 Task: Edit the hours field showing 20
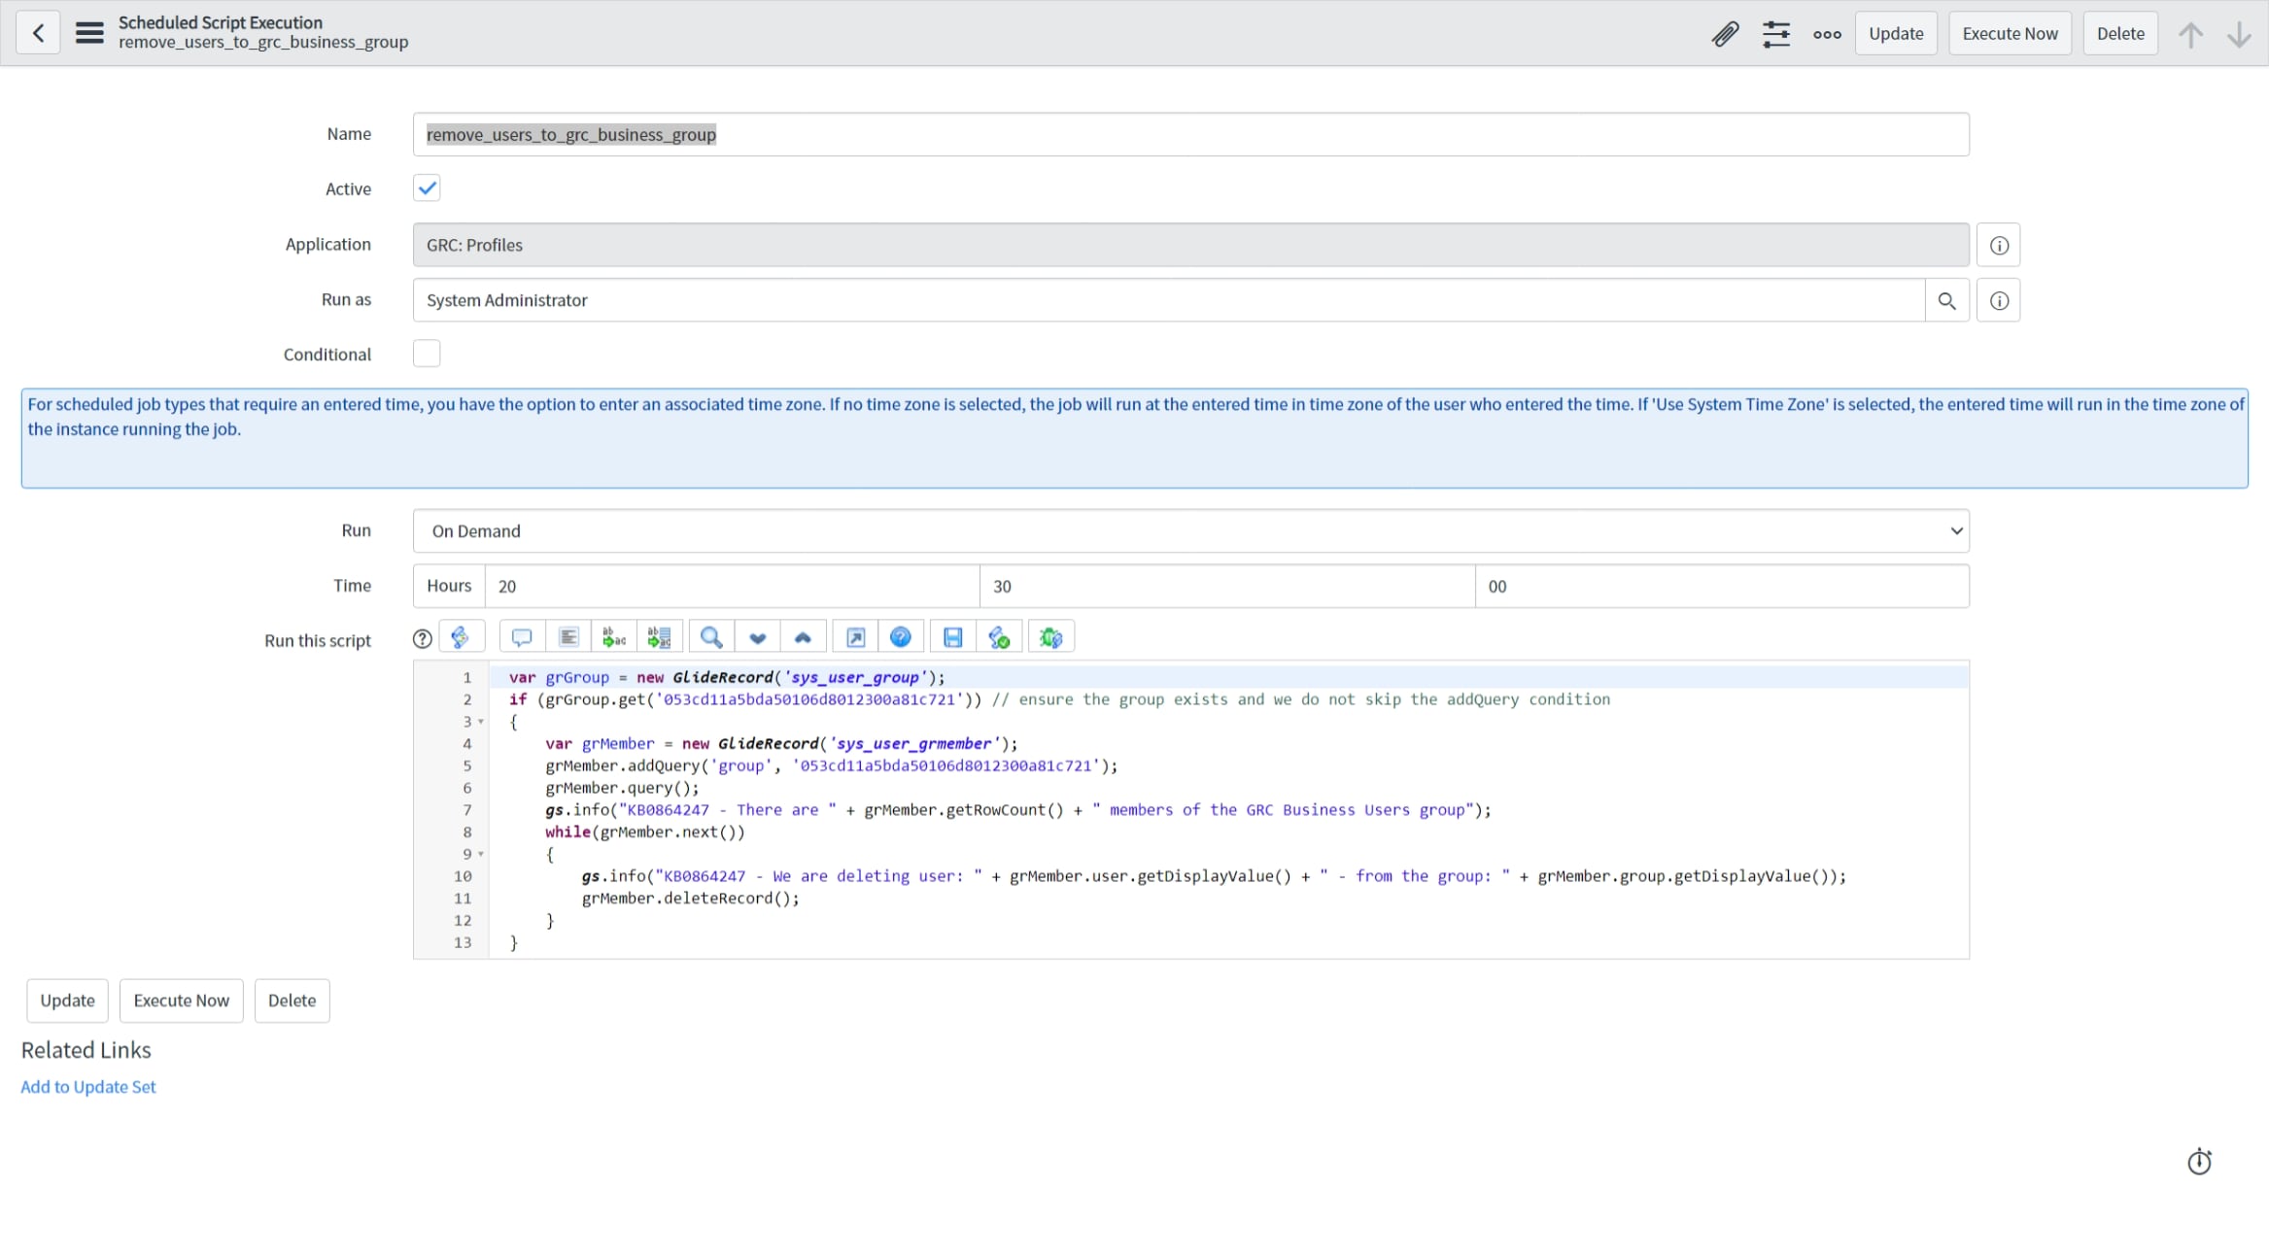pos(732,587)
